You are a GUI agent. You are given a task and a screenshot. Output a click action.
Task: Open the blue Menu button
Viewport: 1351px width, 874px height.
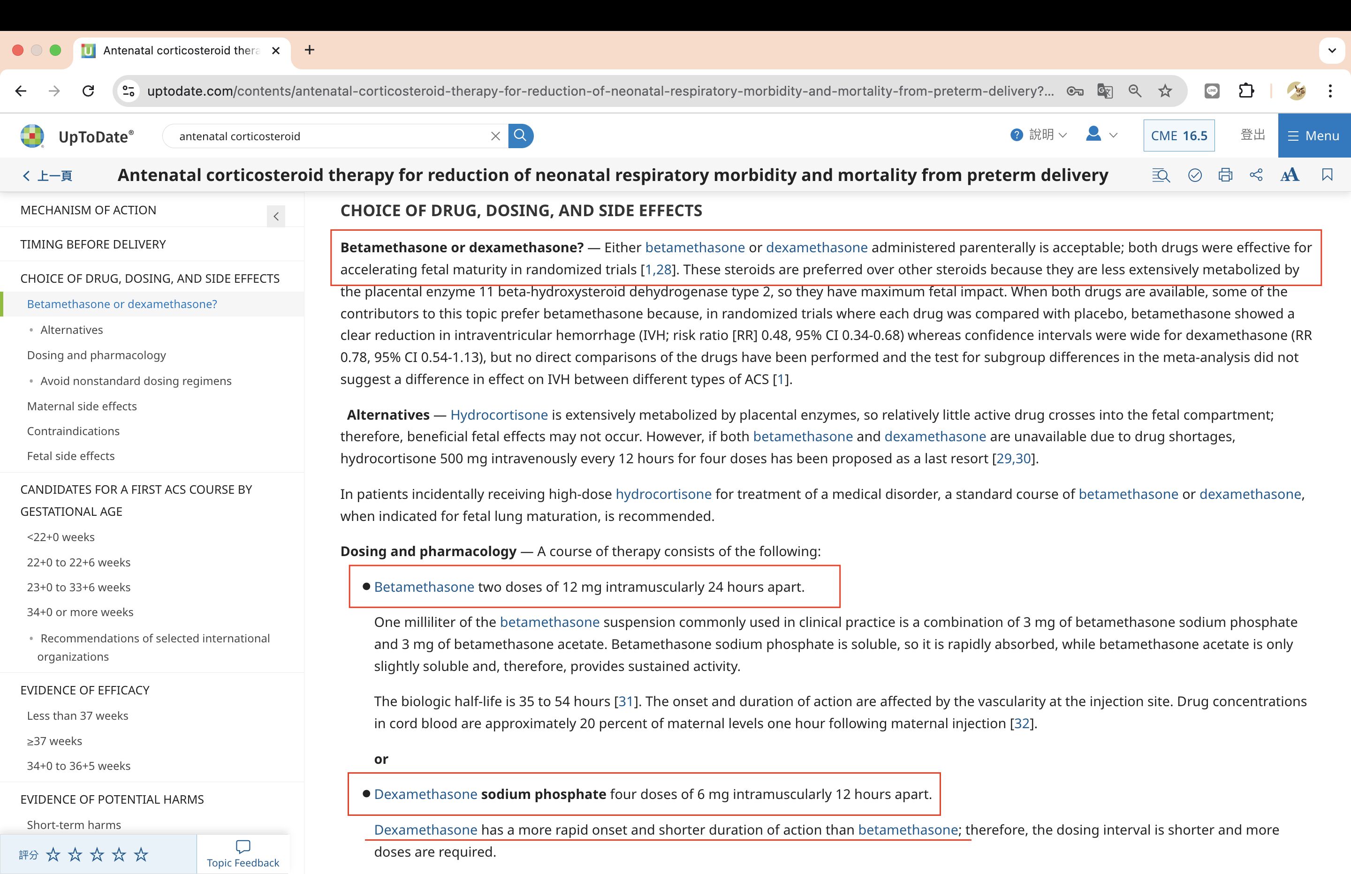click(x=1313, y=136)
